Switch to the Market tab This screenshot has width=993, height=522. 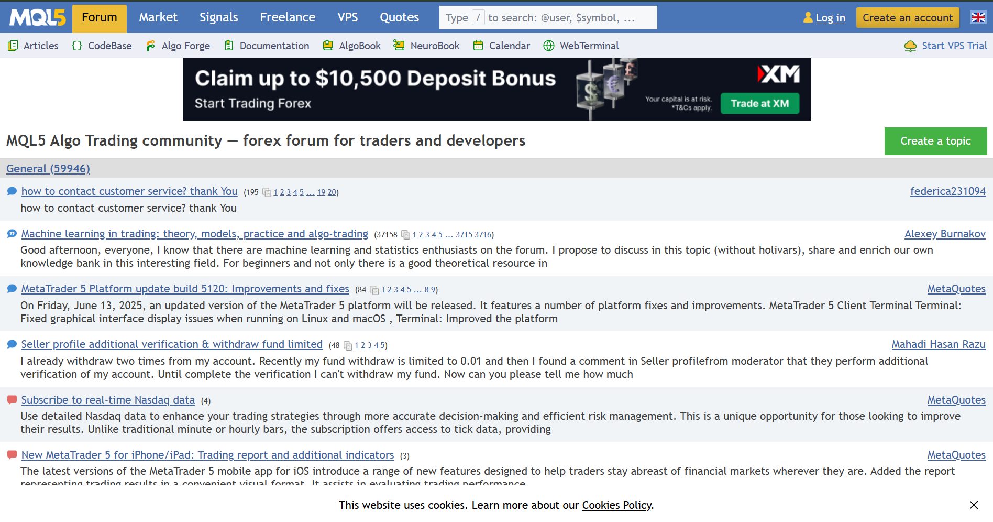point(158,17)
